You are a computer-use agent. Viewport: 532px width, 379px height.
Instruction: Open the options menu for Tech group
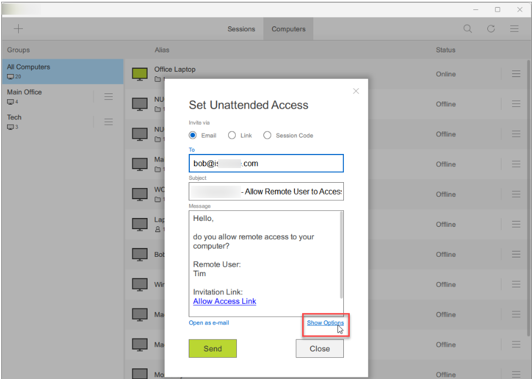(x=108, y=122)
